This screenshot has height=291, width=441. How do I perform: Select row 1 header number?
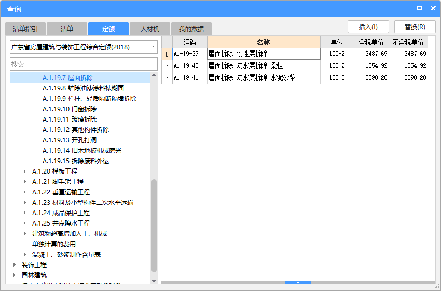[x=167, y=54]
